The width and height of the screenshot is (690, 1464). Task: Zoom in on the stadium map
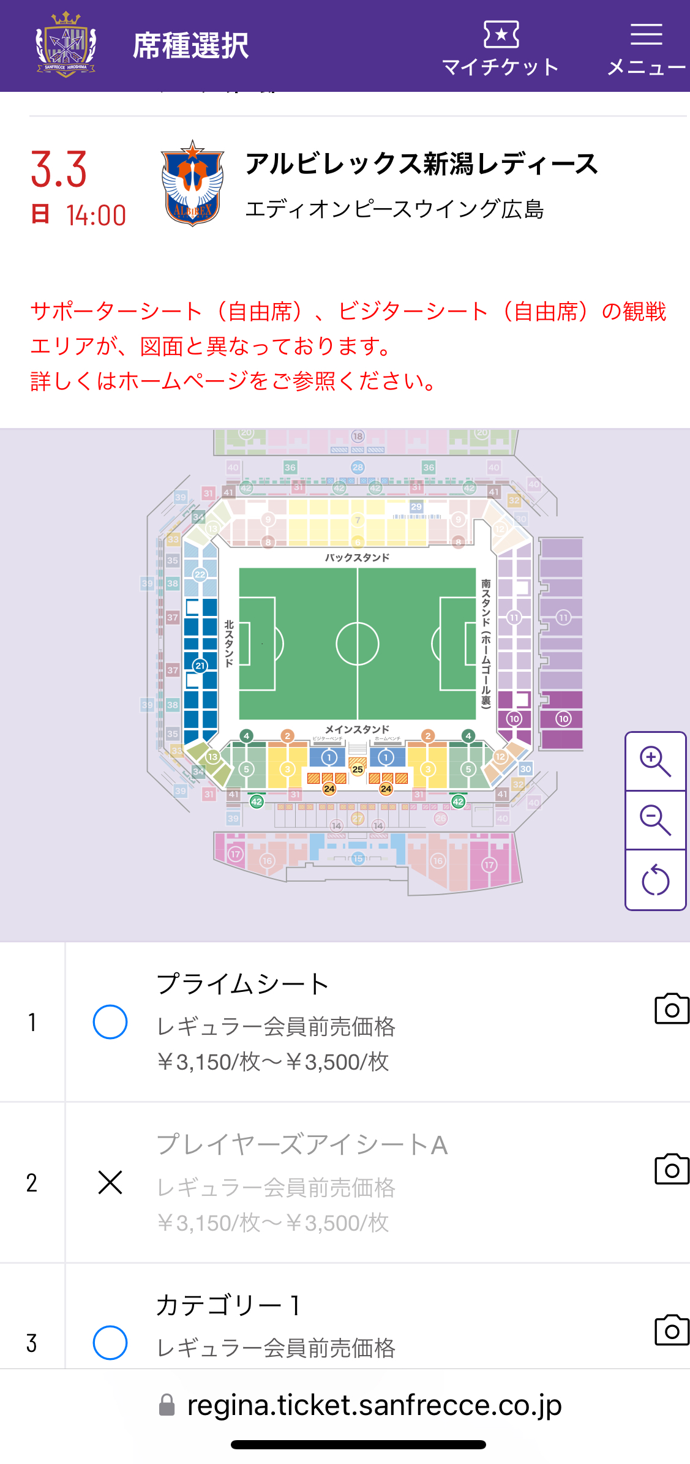[655, 761]
